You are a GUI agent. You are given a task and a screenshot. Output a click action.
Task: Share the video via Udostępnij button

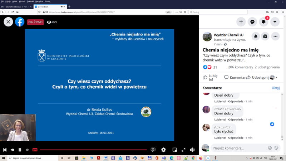pos(257,77)
